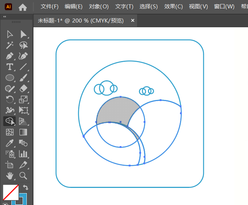248x205 pixels.
Task: Select the Type tool
Action: (10, 67)
